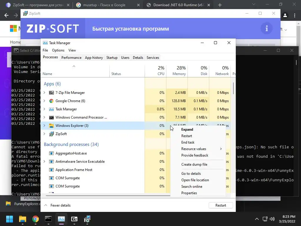This screenshot has width=301, height=226.
Task: Open the Options menu
Action: pos(58,50)
